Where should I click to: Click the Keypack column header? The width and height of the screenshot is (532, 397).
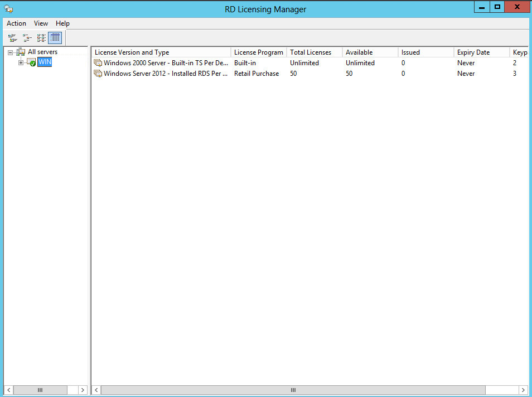pyautogui.click(x=519, y=52)
